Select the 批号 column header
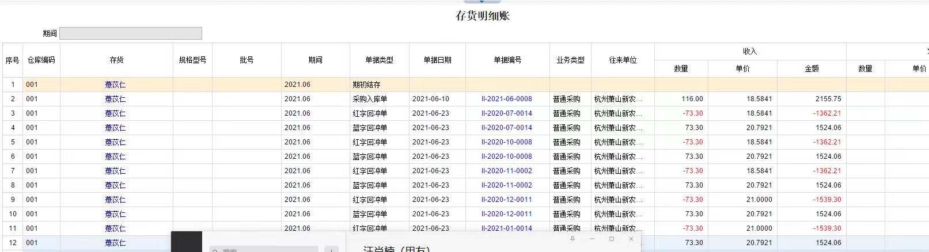This screenshot has width=929, height=252. pyautogui.click(x=247, y=60)
